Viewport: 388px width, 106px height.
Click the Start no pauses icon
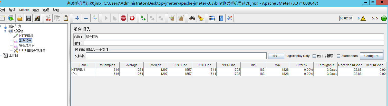(x=115, y=18)
